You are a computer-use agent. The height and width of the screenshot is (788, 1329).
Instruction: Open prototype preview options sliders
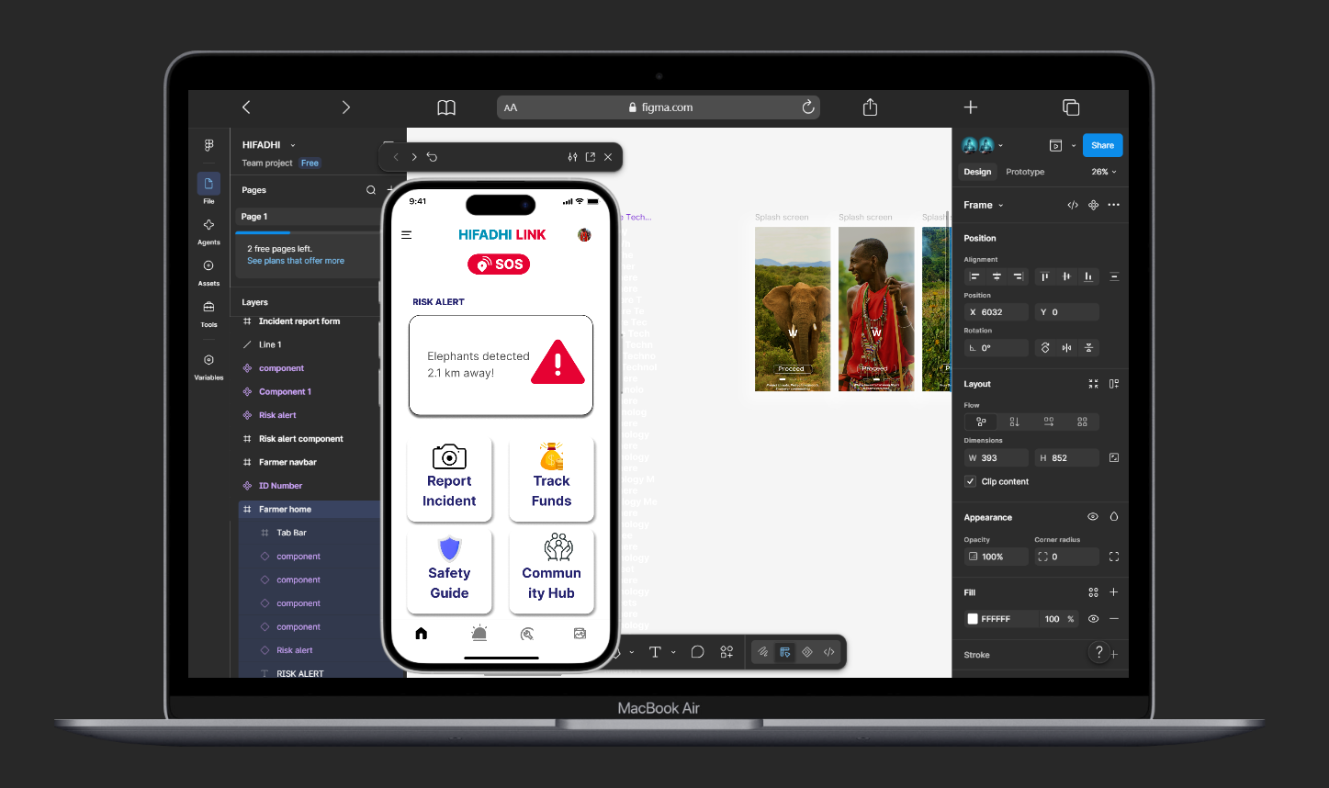click(573, 157)
